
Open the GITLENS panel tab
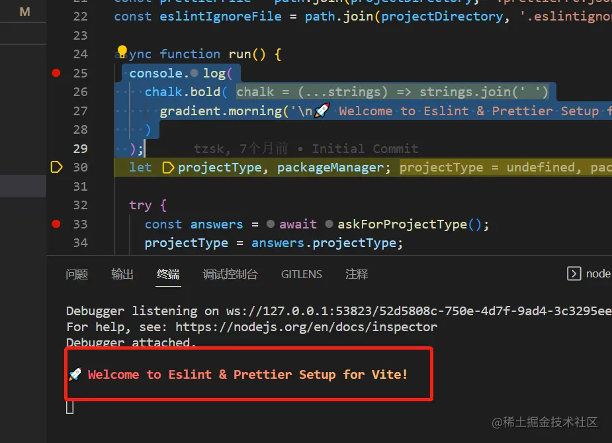pyautogui.click(x=302, y=273)
